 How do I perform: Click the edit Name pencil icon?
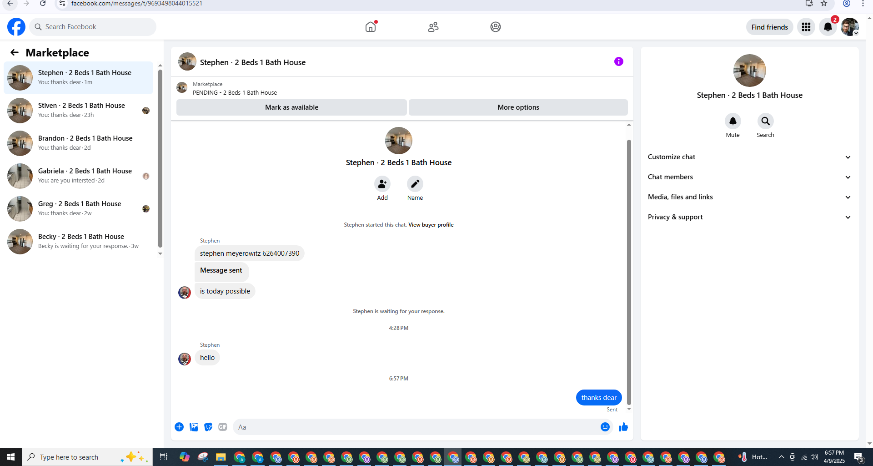tap(415, 184)
